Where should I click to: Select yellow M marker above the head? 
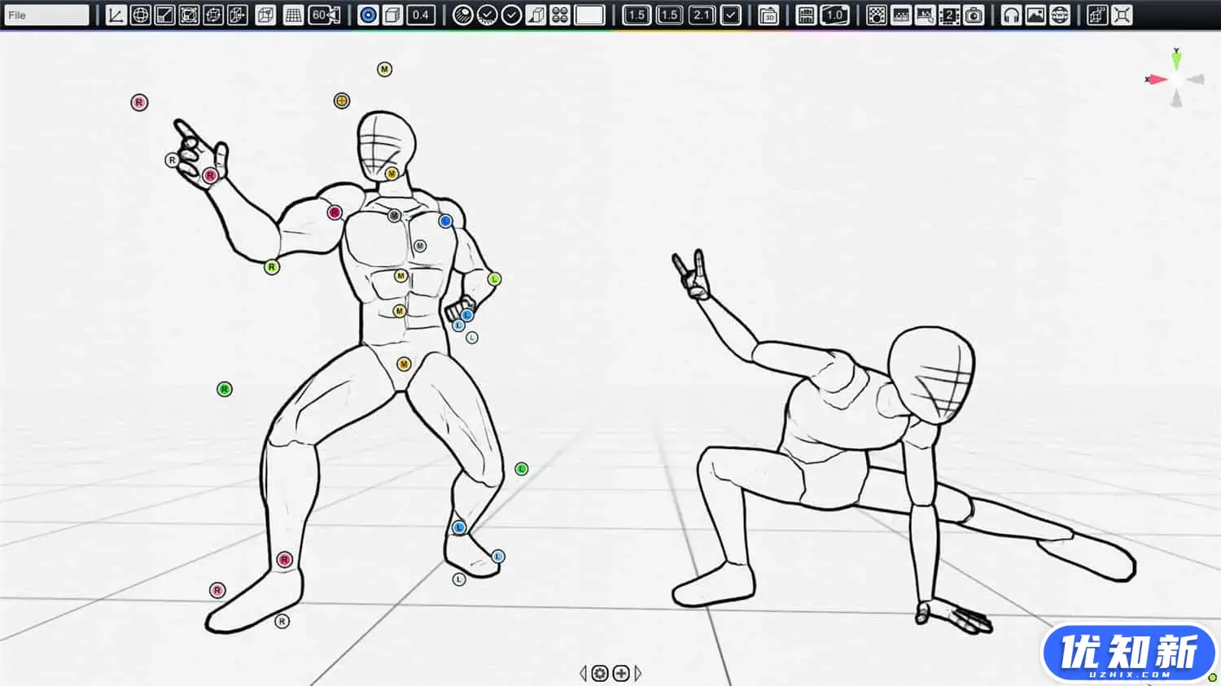tap(385, 69)
